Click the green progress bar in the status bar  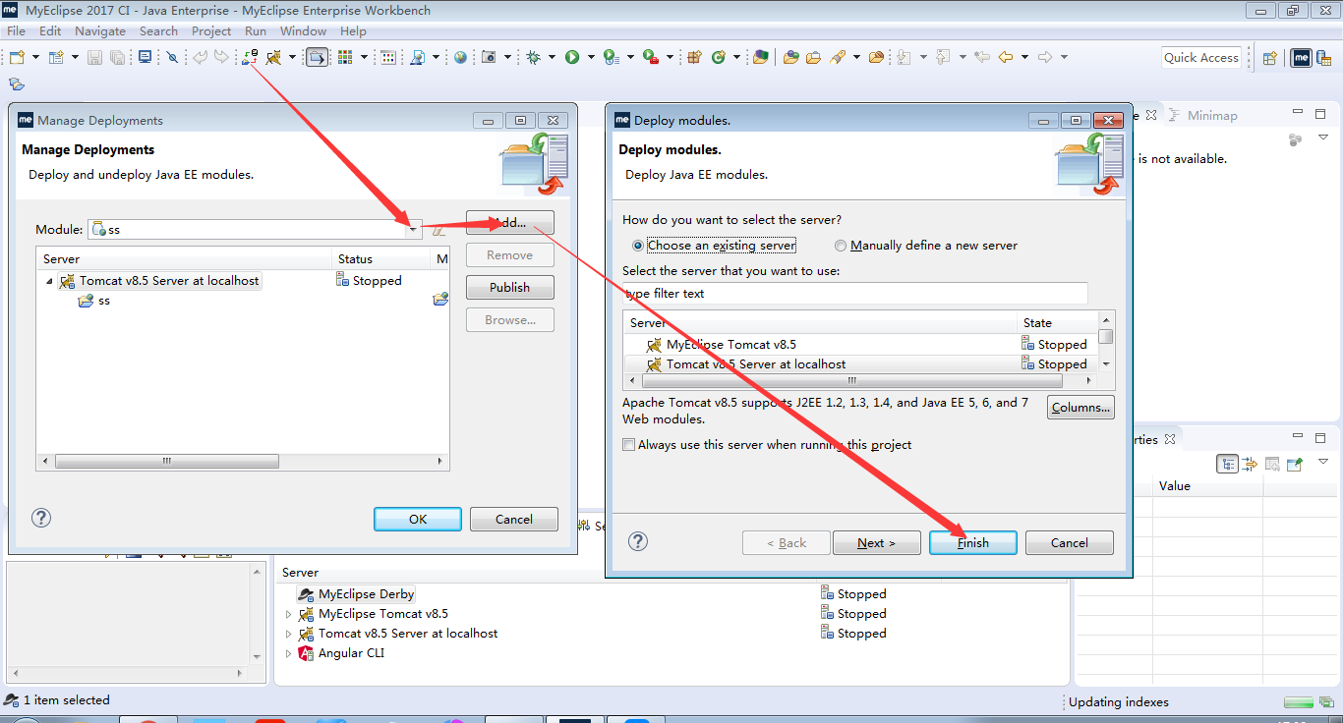click(1300, 702)
